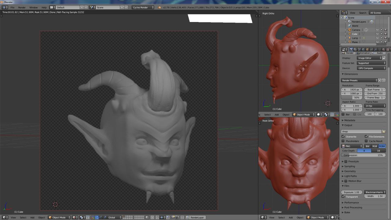Open the Cycles Render engine dropdown
Viewport: 391px width, 220px height.
coord(143,7)
